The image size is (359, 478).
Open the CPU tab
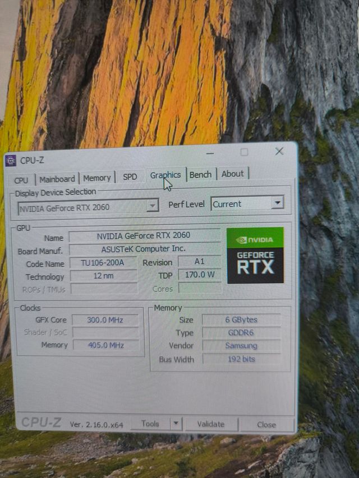(x=21, y=180)
